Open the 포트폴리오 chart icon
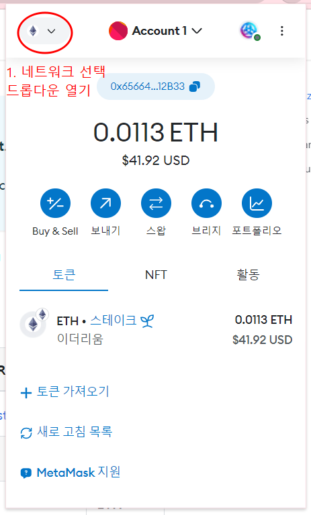The image size is (311, 515). (257, 203)
